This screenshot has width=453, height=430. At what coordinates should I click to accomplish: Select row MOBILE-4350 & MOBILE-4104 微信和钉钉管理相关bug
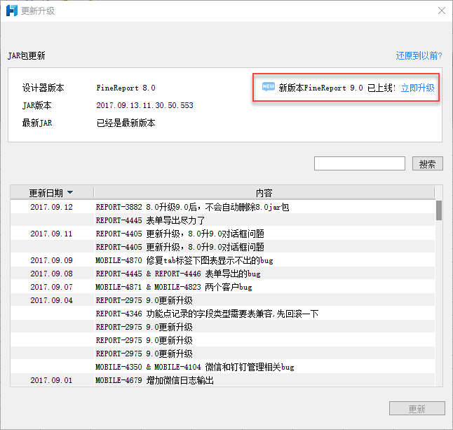pyautogui.click(x=222, y=367)
